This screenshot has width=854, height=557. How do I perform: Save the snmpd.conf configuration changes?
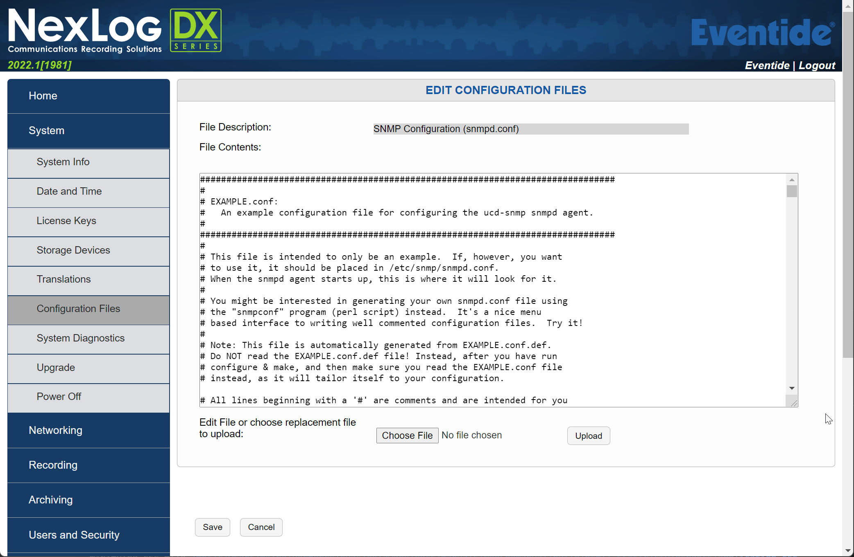pos(212,527)
